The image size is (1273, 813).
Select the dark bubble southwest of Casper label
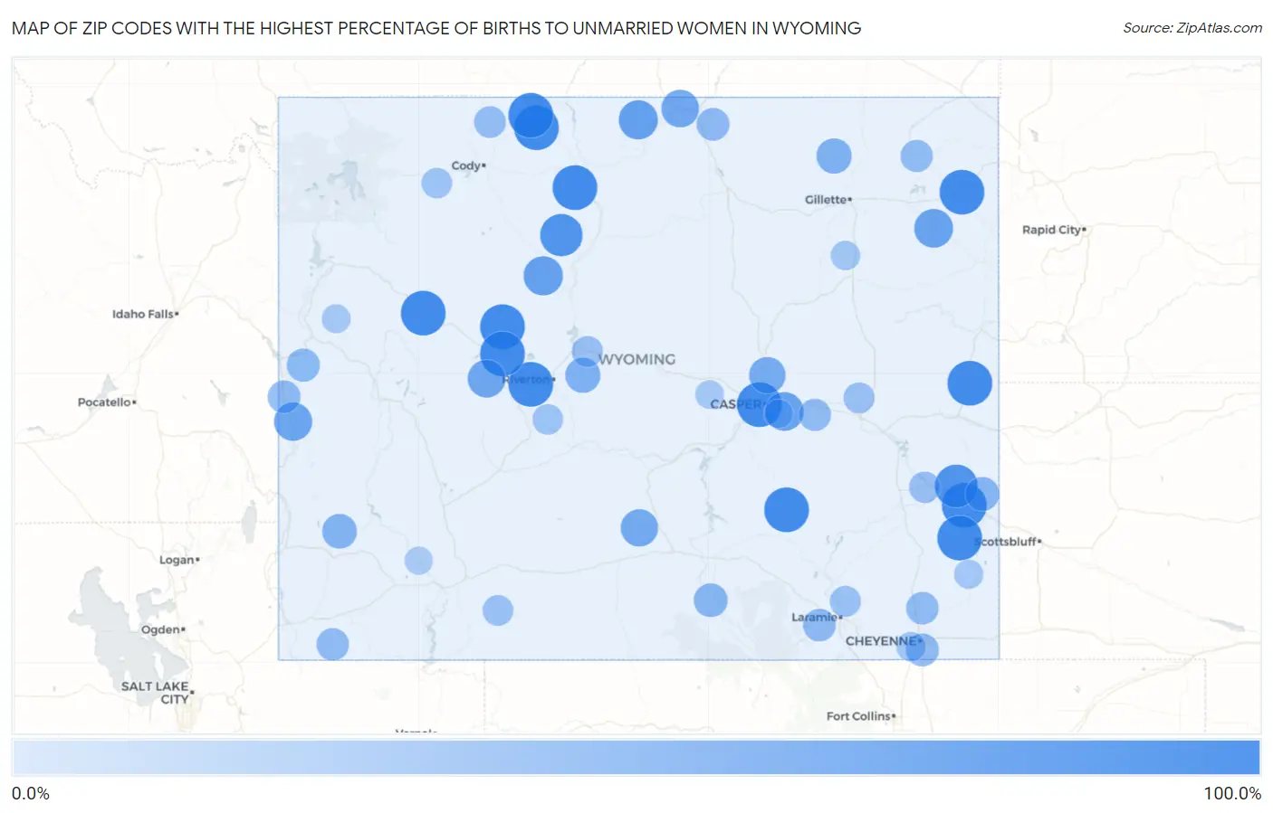coord(760,405)
